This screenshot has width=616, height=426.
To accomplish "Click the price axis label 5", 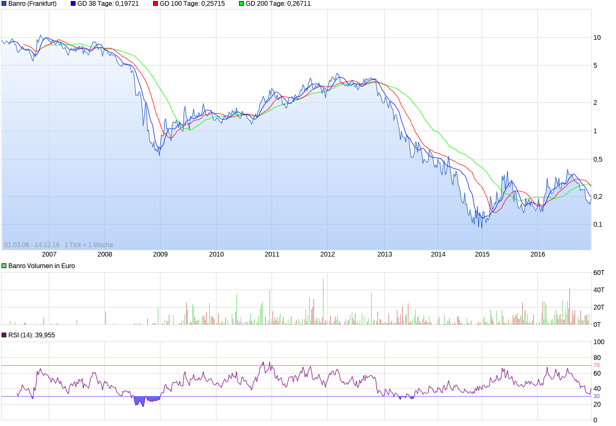I will pos(595,66).
